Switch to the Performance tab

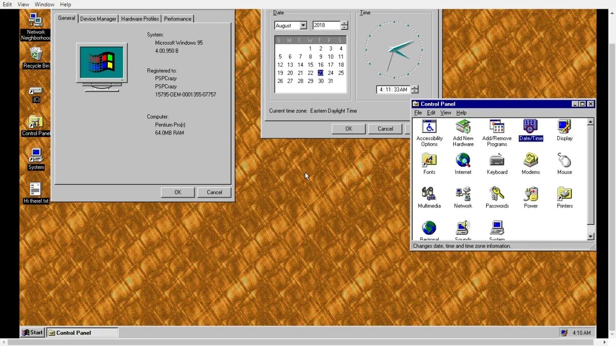click(x=177, y=18)
